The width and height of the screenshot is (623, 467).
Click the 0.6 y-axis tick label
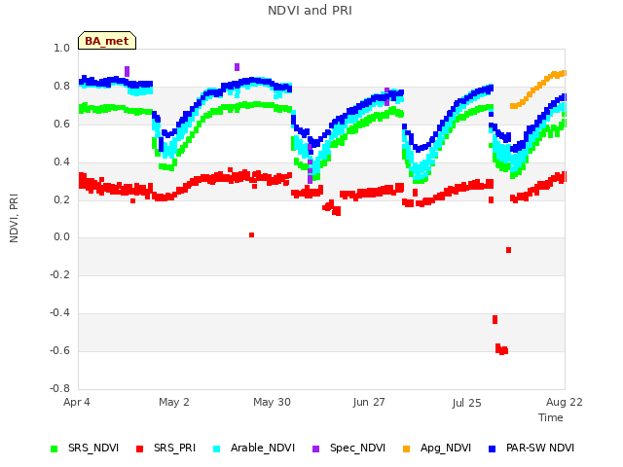tap(61, 124)
